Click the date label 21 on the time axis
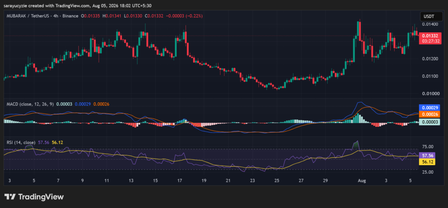The height and width of the screenshot is (208, 448). [x=228, y=181]
